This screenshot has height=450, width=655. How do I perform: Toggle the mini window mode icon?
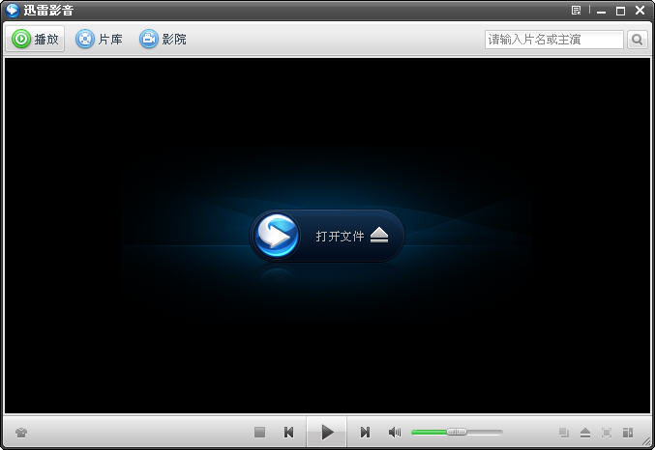tap(564, 433)
